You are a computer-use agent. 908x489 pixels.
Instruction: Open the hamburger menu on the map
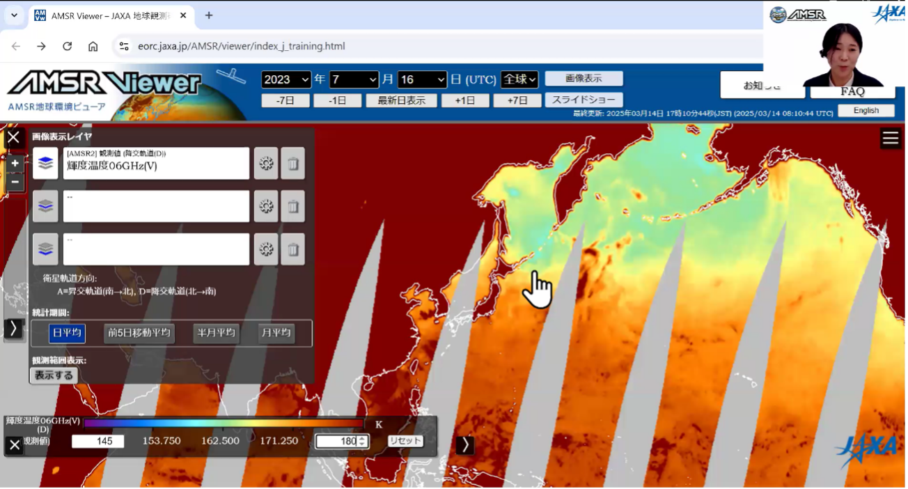click(x=891, y=139)
